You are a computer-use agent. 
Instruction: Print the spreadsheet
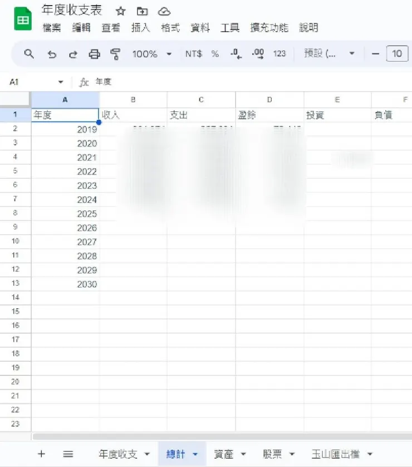click(94, 54)
